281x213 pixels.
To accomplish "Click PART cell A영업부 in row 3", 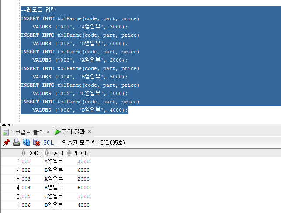I will (x=55, y=179).
